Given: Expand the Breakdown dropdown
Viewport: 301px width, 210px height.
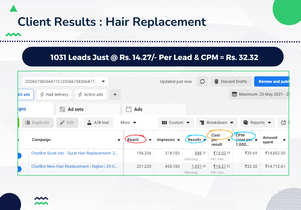Looking at the screenshot, I should click(x=217, y=122).
